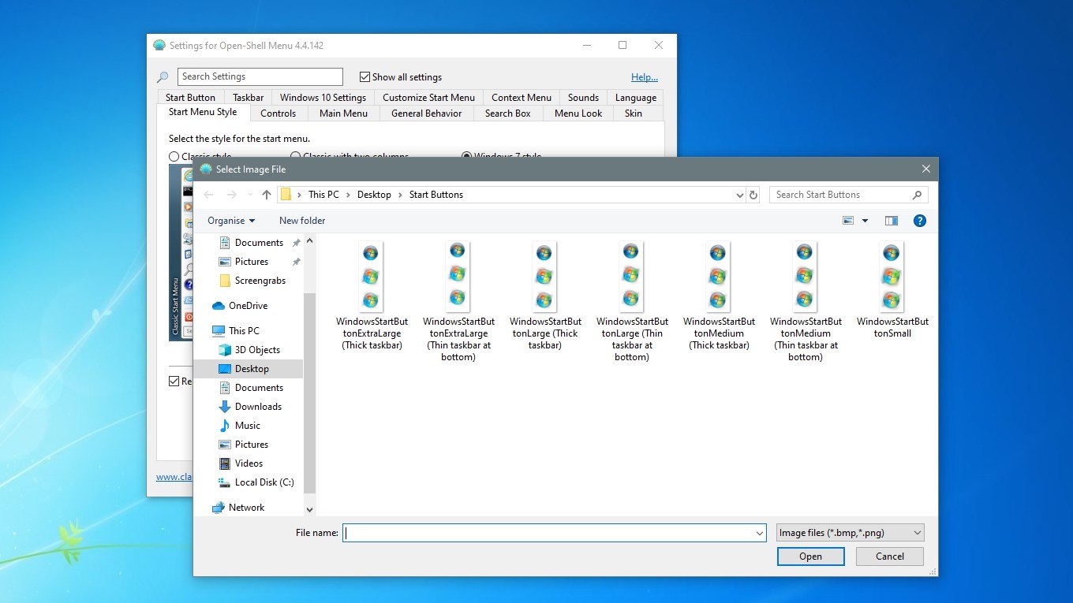
Task: Open recent locations dropdown next to Forward
Action: click(x=250, y=195)
